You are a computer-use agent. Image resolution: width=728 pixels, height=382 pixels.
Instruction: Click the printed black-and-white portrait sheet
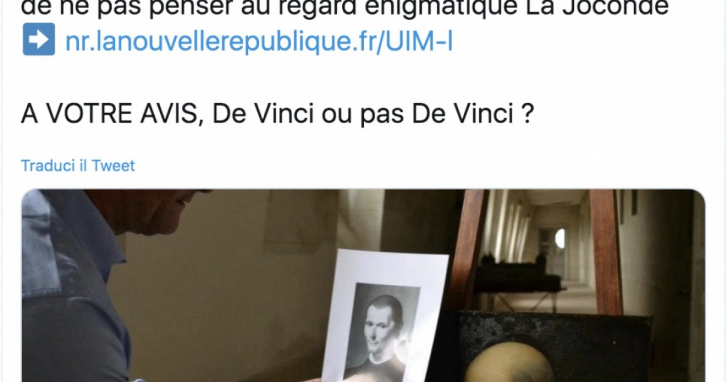click(x=384, y=317)
